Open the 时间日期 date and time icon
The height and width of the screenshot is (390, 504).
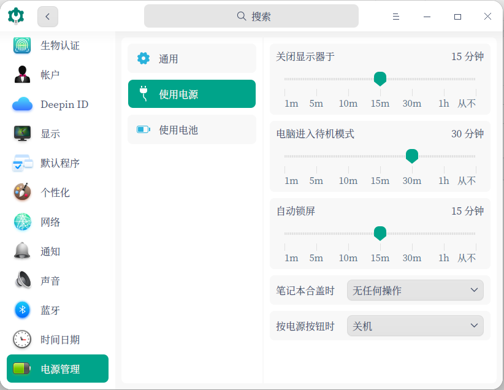coord(22,340)
